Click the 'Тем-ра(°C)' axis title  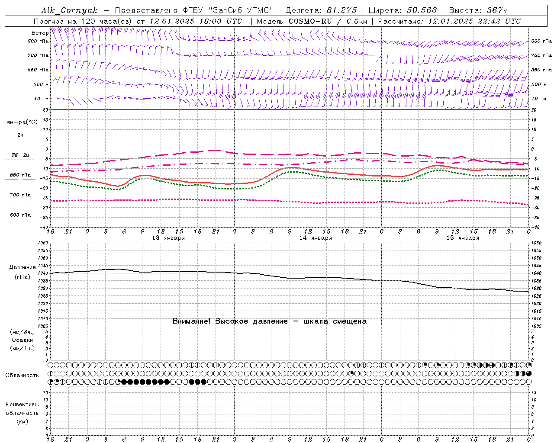[x=20, y=122]
